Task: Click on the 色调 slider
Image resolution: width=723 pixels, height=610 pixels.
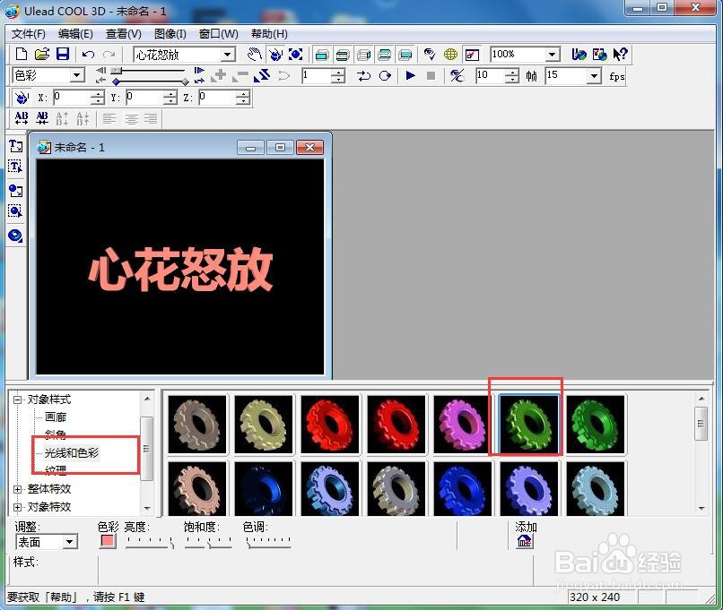Action: tap(268, 542)
